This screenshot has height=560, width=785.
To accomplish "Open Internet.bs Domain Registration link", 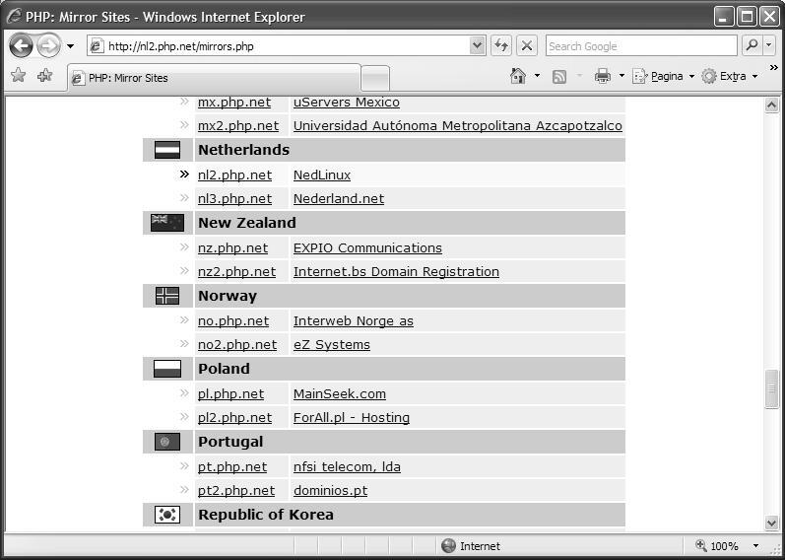I will coord(396,272).
